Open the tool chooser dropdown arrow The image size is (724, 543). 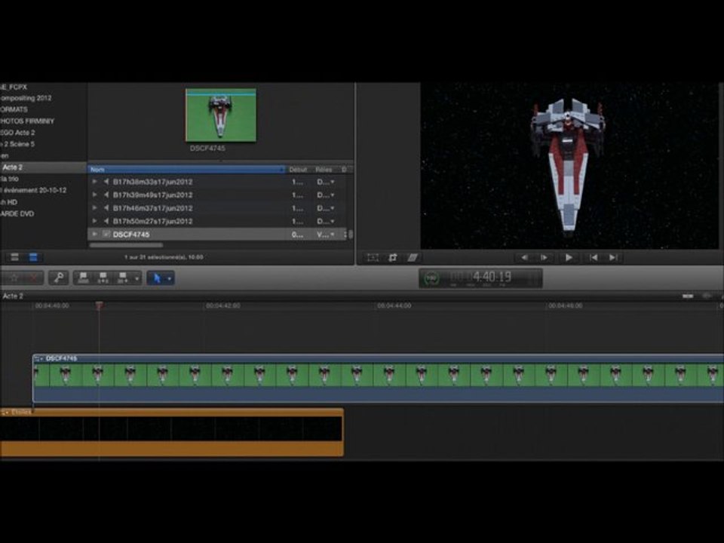[170, 278]
